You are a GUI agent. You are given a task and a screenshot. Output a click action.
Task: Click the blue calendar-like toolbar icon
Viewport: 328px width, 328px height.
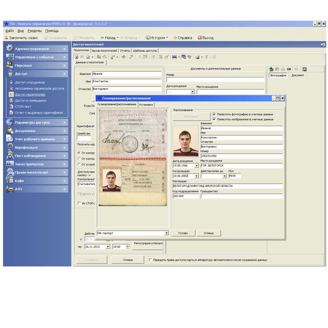174,57
